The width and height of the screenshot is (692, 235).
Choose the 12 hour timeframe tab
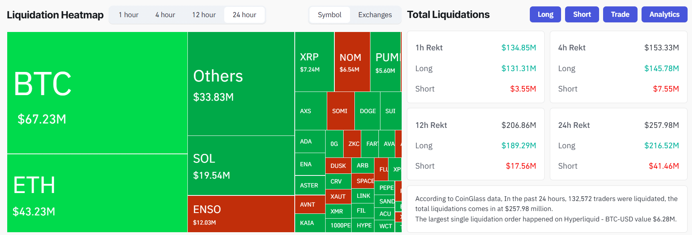(204, 15)
